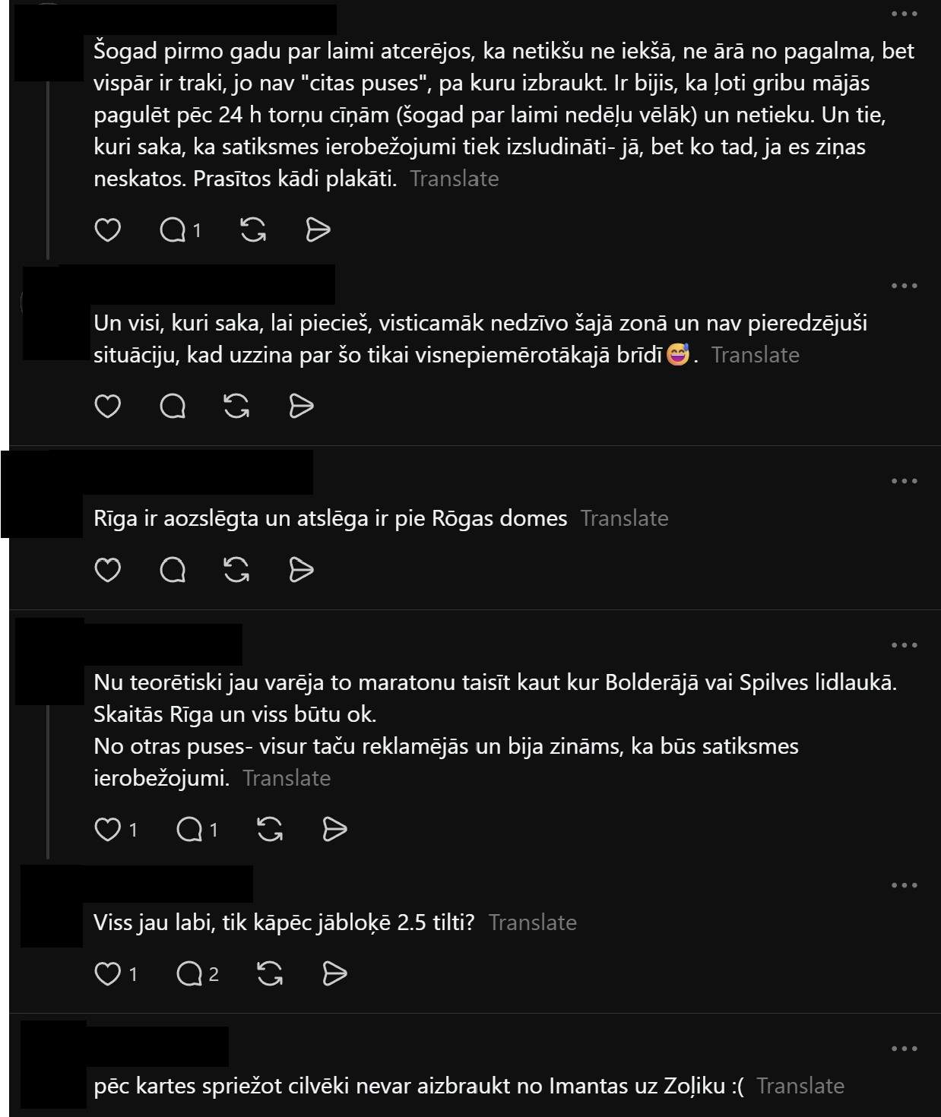Repost the 'Rīga ir aozslēgta' comment

[x=237, y=570]
